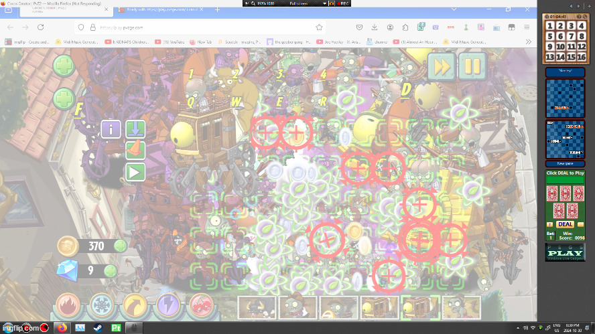Click the DEAL button in the card gadget

click(565, 224)
